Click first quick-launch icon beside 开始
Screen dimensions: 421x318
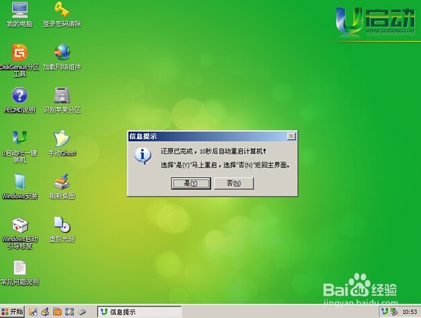pyautogui.click(x=33, y=312)
